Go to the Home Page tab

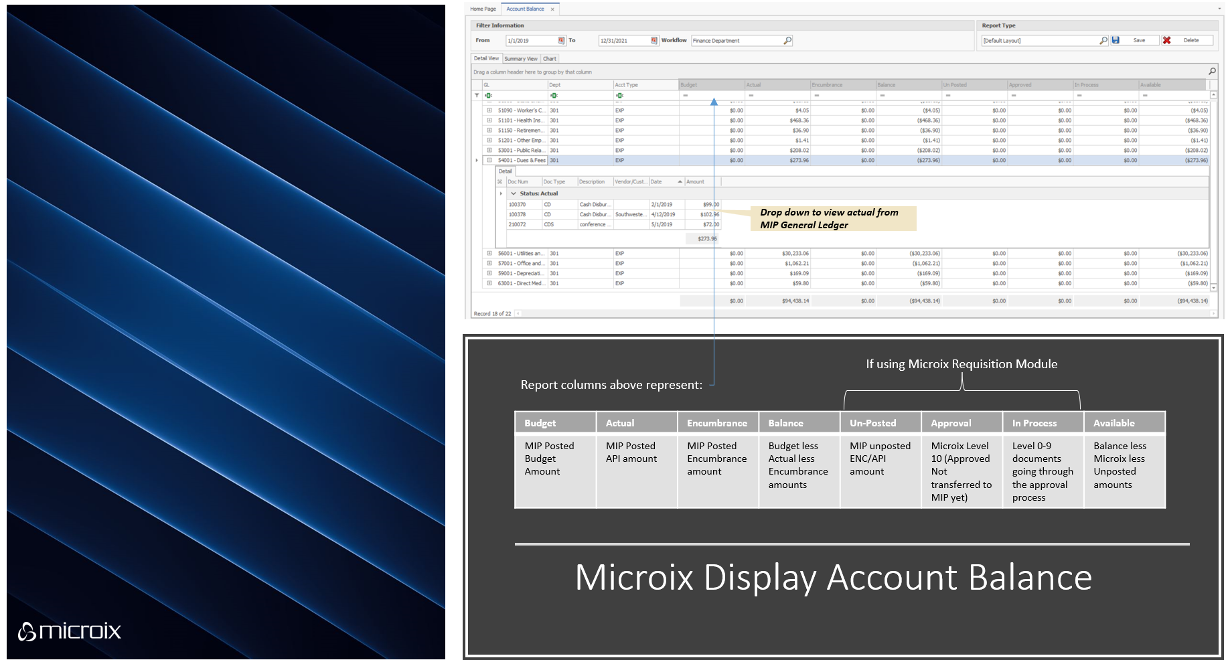(x=483, y=9)
